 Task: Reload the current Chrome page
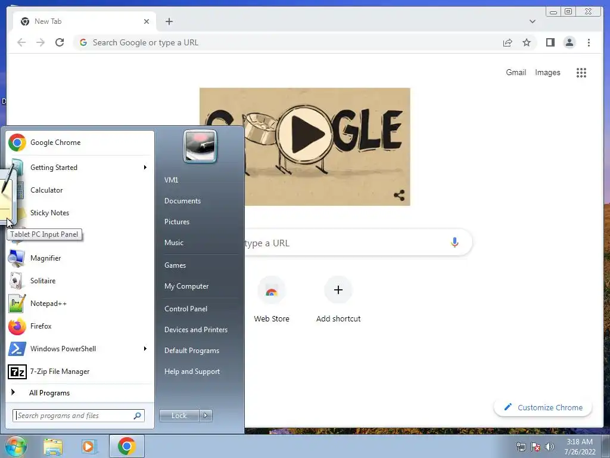60,42
